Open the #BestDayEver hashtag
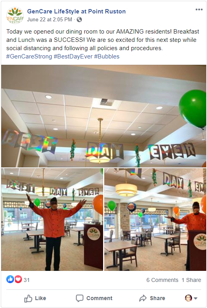 click(73, 56)
